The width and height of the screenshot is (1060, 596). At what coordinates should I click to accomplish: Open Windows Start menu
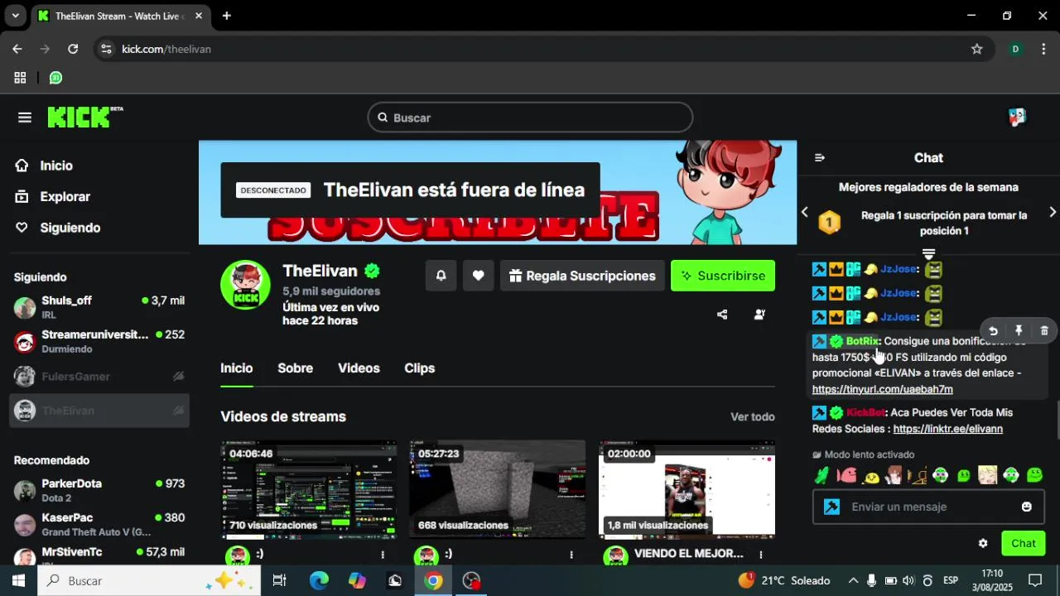[x=18, y=580]
